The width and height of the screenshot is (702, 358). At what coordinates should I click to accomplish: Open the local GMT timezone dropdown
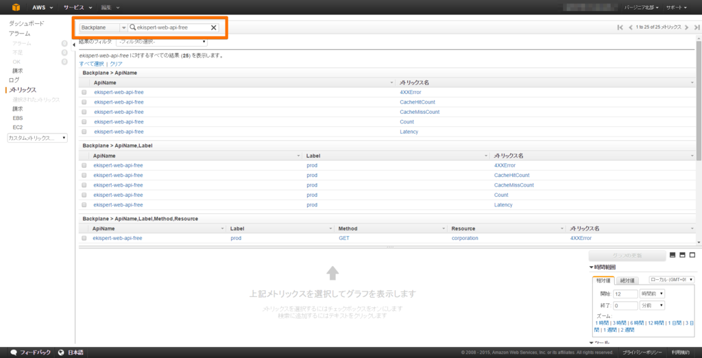(x=671, y=280)
